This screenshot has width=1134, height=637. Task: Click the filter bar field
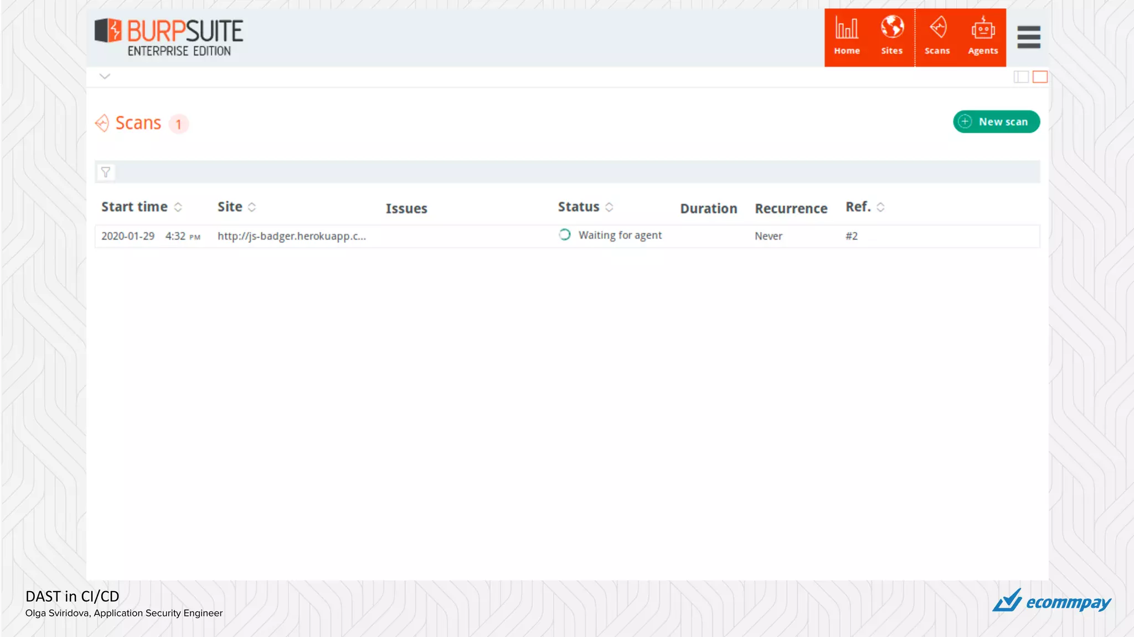click(x=576, y=173)
